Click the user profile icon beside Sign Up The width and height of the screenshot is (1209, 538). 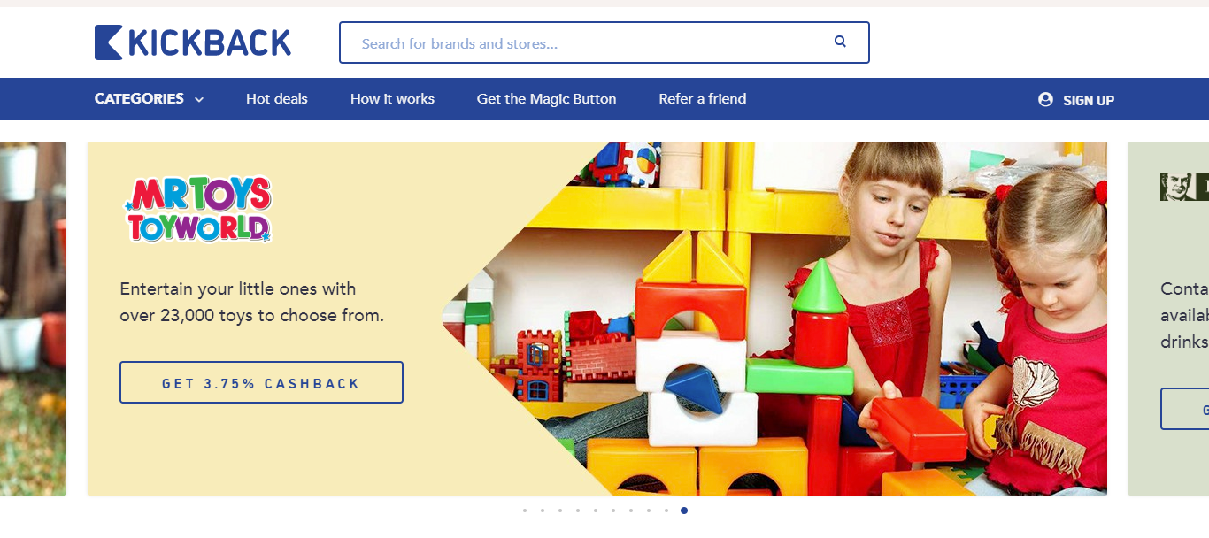[x=1045, y=100]
